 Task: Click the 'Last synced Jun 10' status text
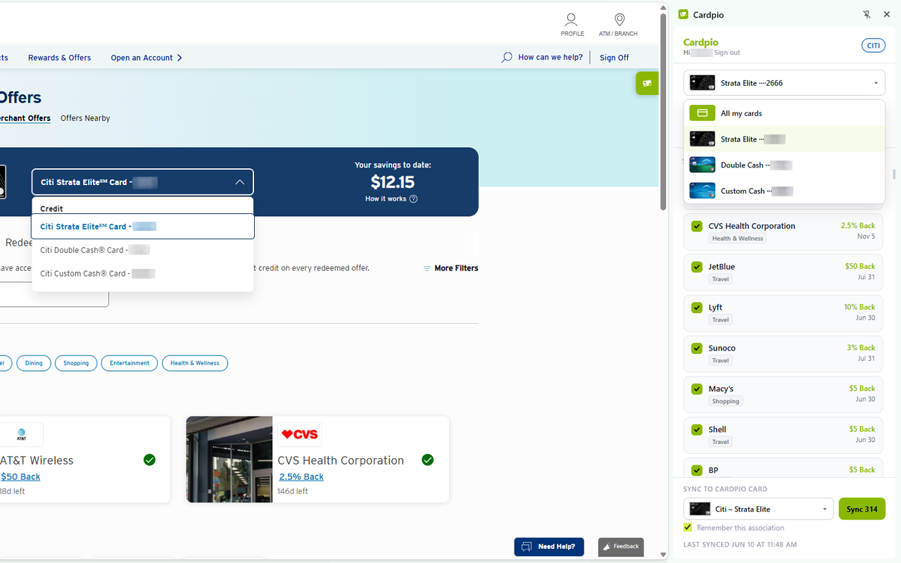pyautogui.click(x=740, y=545)
